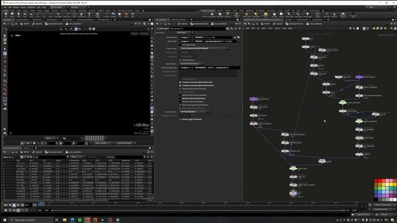Open the parameter pane gear menu
Screen dimensions: 397x223
[x=228, y=28]
